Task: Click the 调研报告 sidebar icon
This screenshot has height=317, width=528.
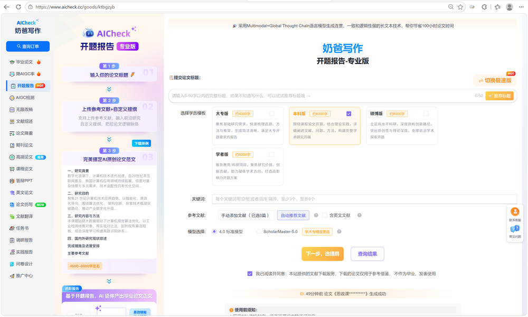Action: click(12, 240)
